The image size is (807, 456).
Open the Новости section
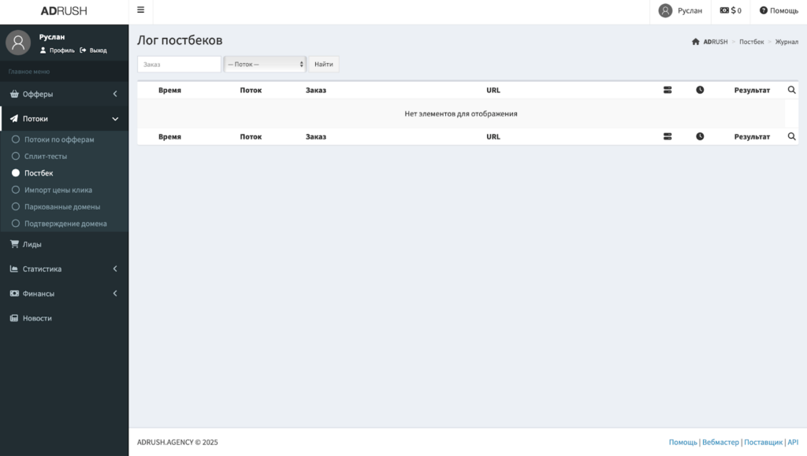pos(65,318)
